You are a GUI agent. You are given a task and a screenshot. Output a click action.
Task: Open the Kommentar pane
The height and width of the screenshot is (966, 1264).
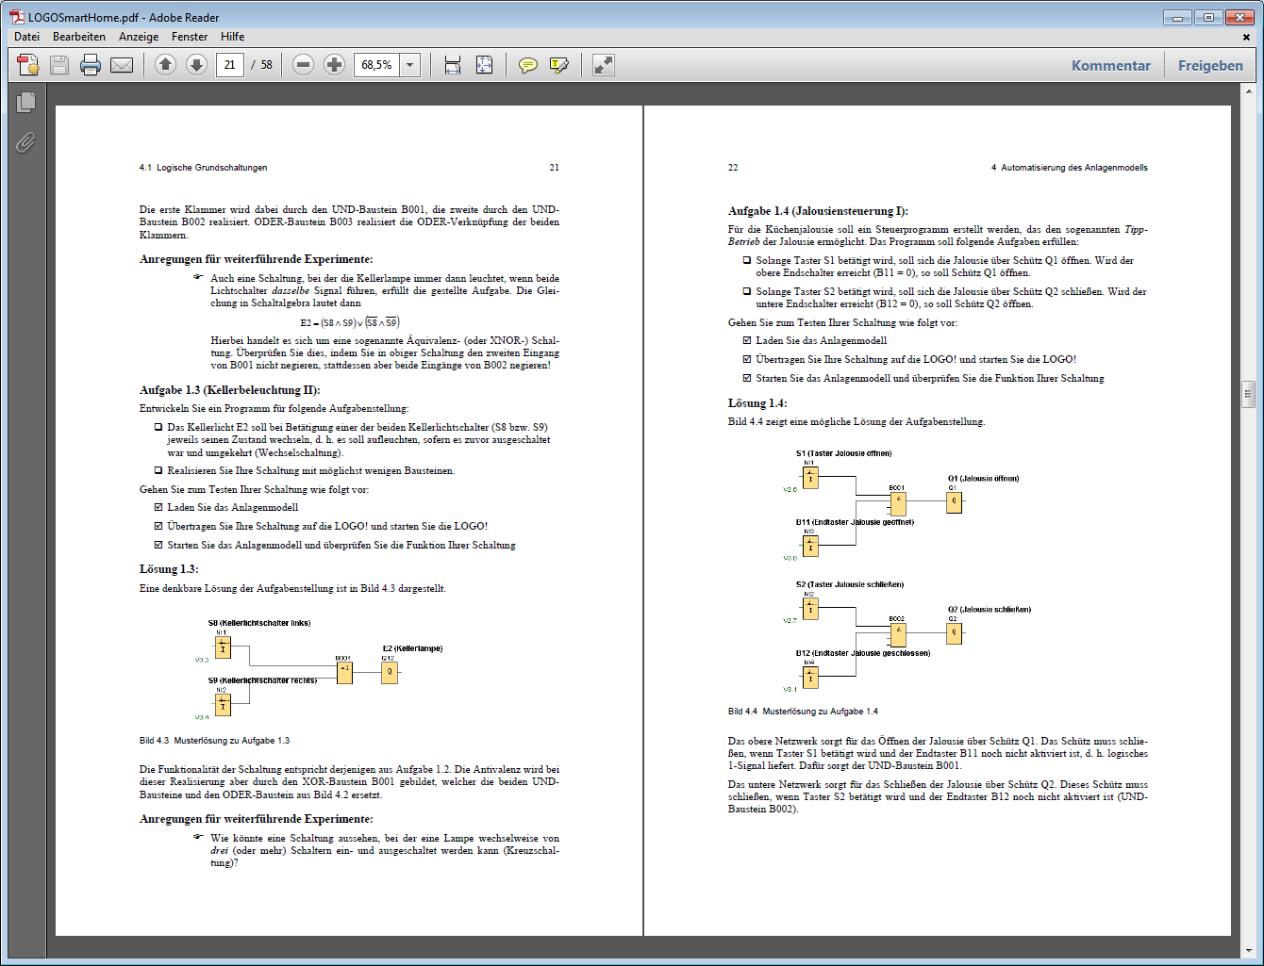(1111, 65)
